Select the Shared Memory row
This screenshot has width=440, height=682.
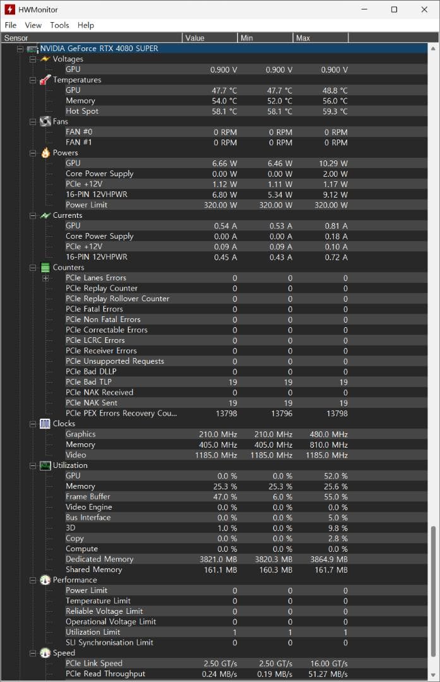click(x=246, y=570)
